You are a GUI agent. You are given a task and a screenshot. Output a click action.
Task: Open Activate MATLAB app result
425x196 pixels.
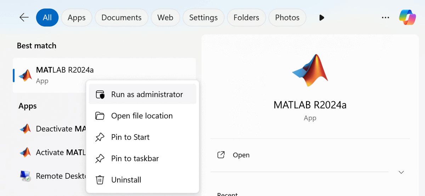50,153
